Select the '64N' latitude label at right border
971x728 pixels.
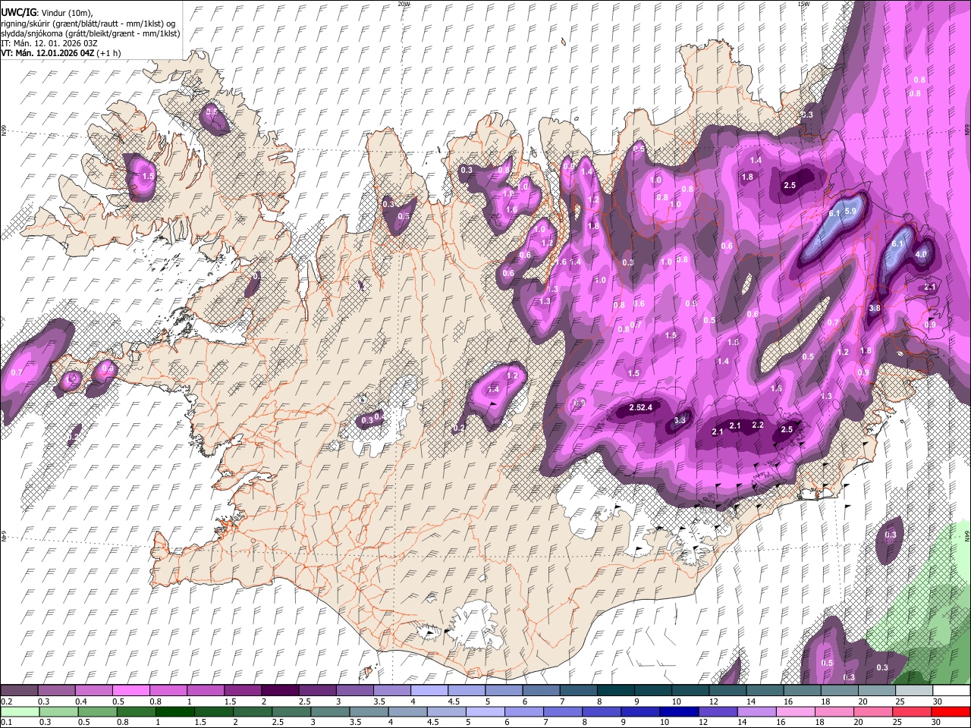click(x=967, y=535)
